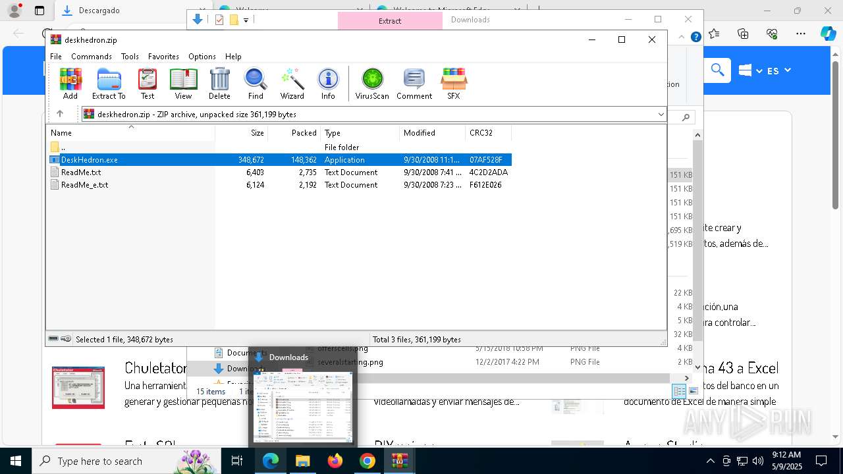This screenshot has height=474, width=843.
Task: Open Task View on taskbar
Action: tap(238, 461)
